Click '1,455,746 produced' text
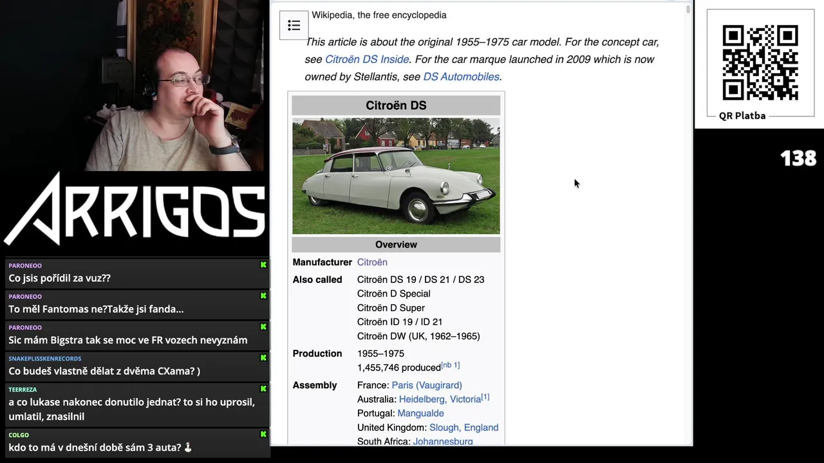 (398, 368)
